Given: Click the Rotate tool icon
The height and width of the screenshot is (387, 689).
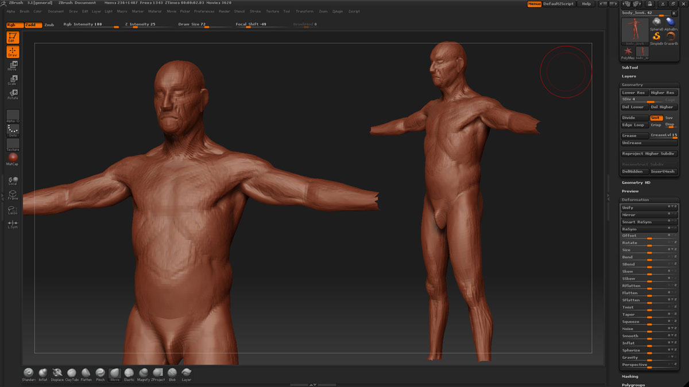Looking at the screenshot, I should (13, 94).
